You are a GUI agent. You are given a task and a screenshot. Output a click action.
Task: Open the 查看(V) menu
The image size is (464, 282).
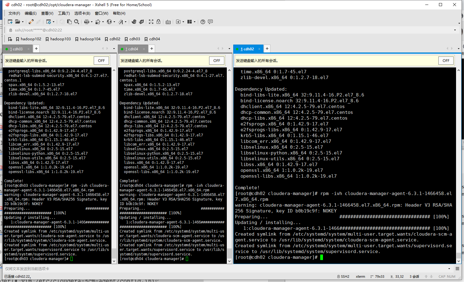[x=47, y=13]
